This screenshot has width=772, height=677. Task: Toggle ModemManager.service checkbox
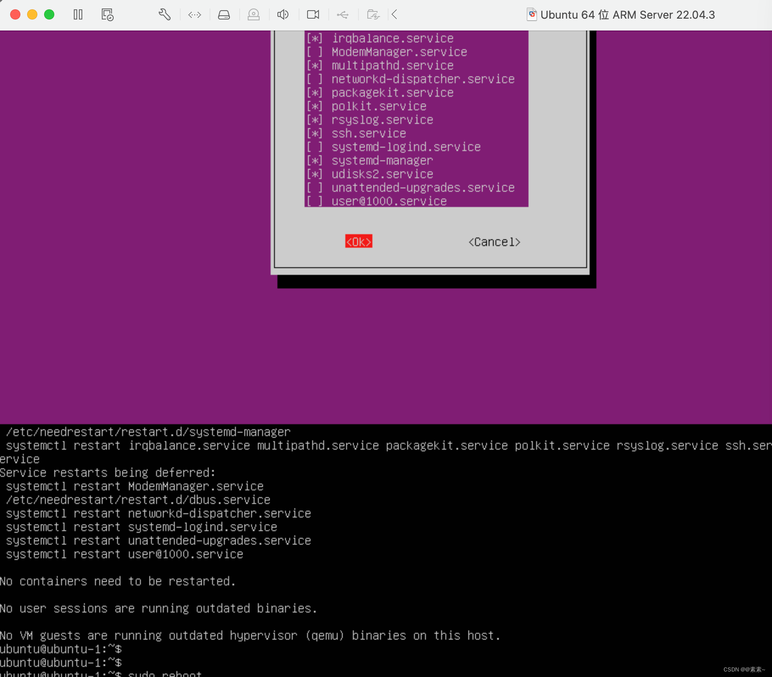[x=315, y=52]
